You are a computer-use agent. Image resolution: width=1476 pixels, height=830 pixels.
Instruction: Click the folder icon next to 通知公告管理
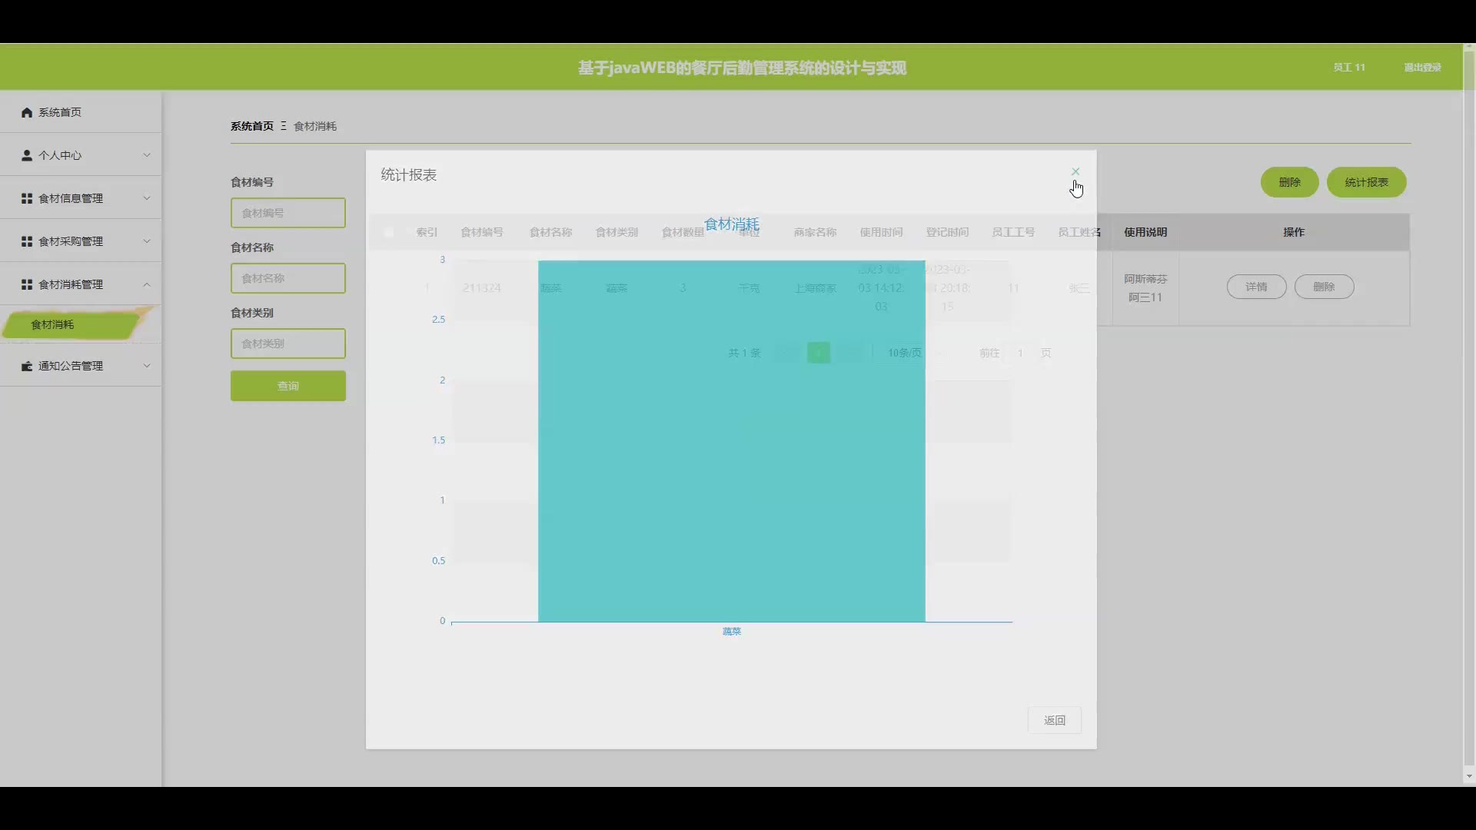click(27, 366)
